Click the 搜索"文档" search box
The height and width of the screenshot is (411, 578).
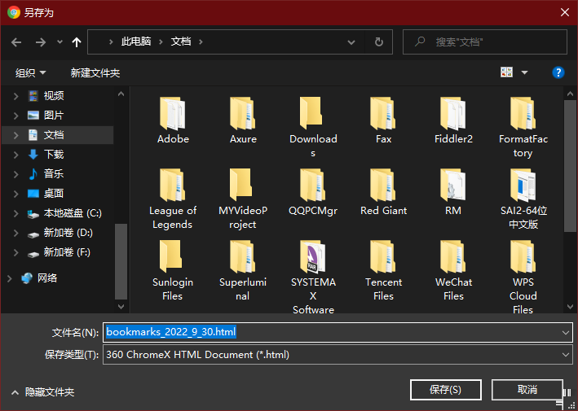coord(485,42)
